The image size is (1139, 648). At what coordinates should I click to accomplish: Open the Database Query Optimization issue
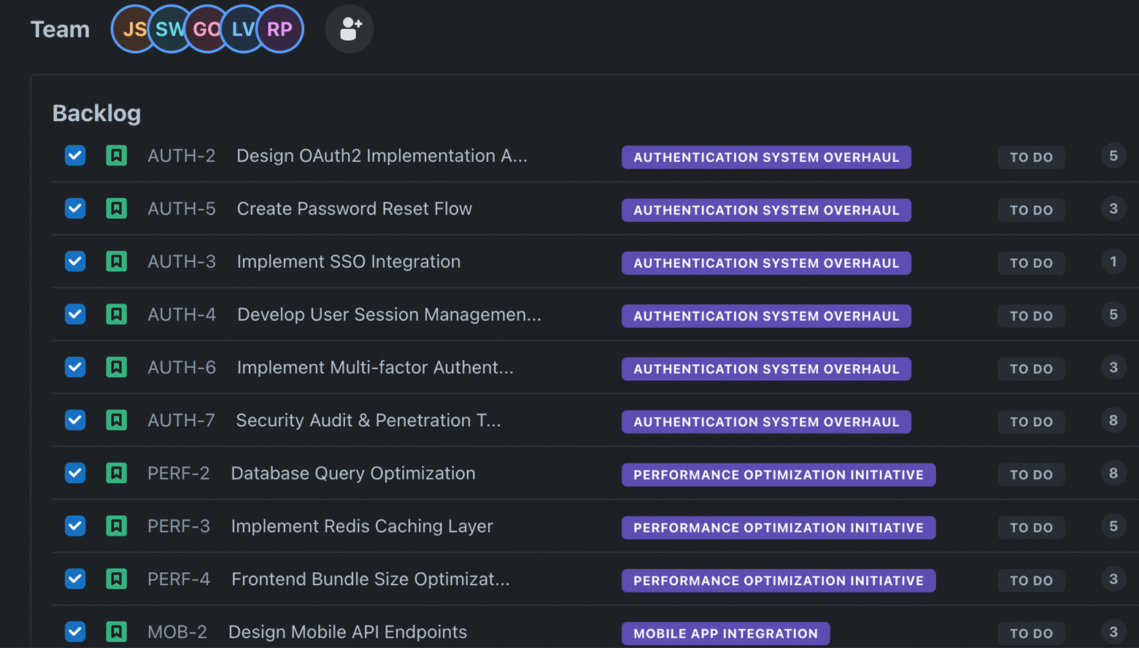pos(353,473)
